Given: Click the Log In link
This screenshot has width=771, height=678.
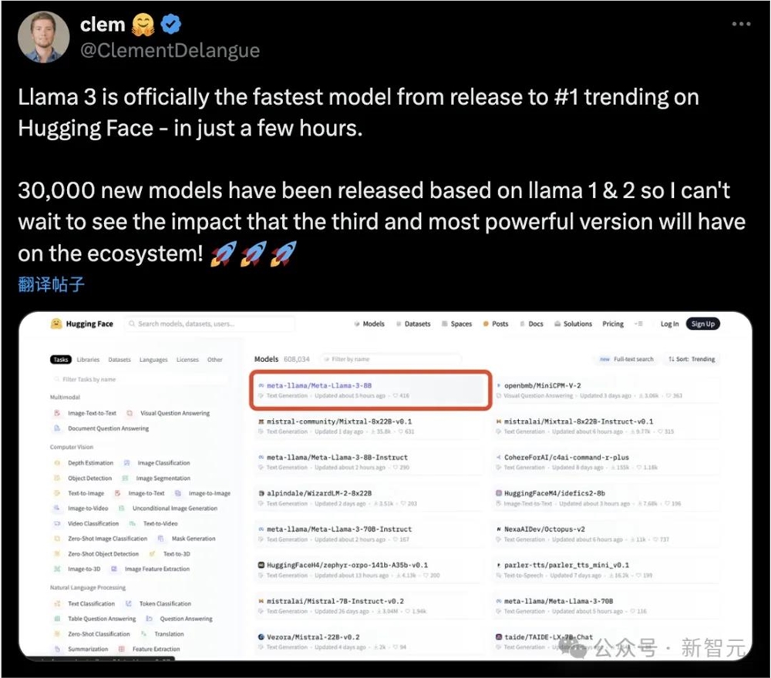Looking at the screenshot, I should (669, 324).
